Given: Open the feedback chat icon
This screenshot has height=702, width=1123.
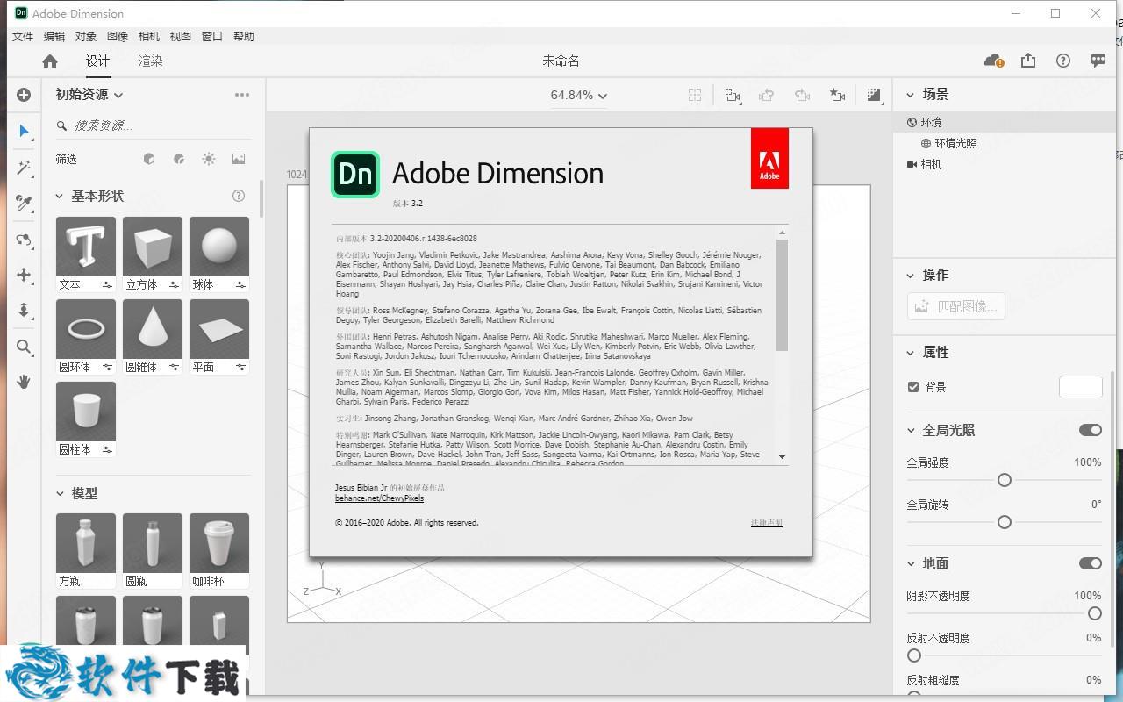Looking at the screenshot, I should [1098, 61].
